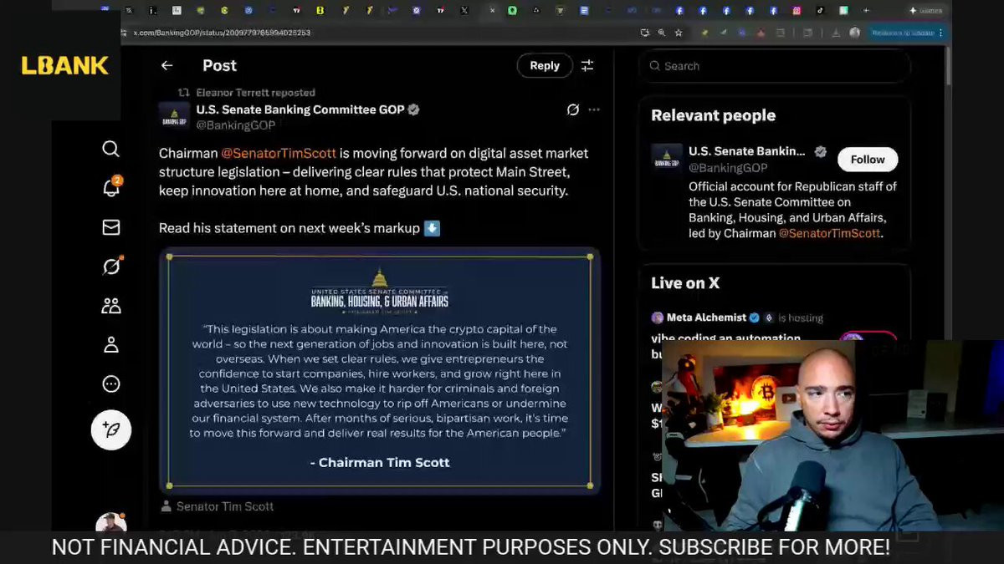Open the direct messages envelope icon
The width and height of the screenshot is (1004, 564).
110,227
